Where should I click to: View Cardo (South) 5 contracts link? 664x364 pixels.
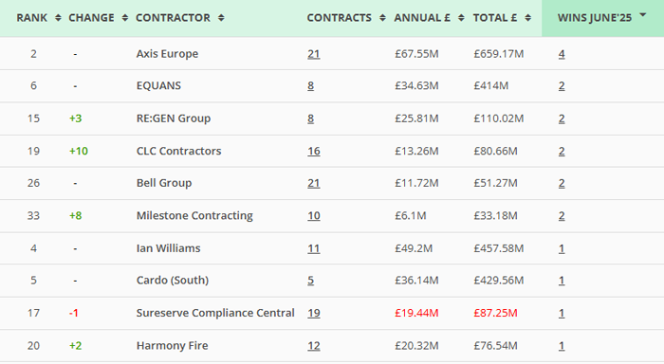(x=311, y=281)
